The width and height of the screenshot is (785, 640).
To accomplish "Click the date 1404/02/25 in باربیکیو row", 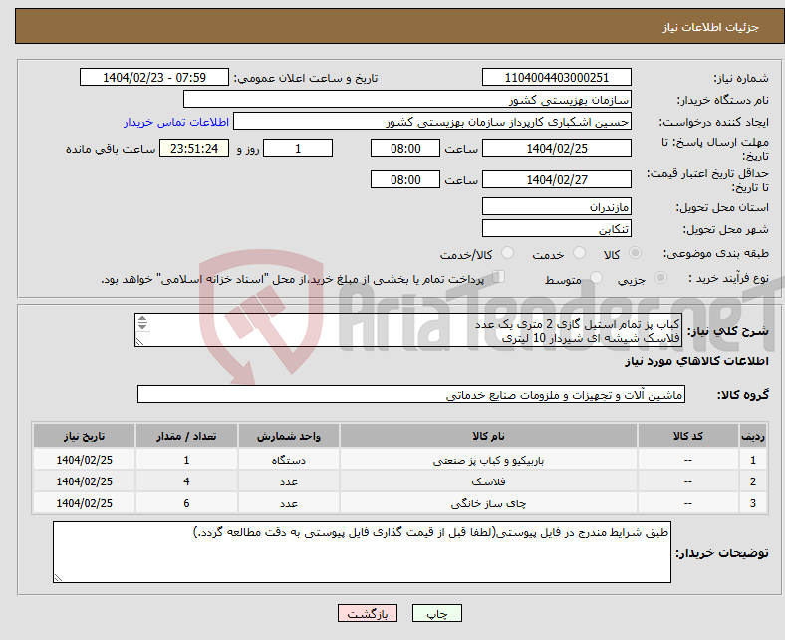I will pyautogui.click(x=84, y=460).
